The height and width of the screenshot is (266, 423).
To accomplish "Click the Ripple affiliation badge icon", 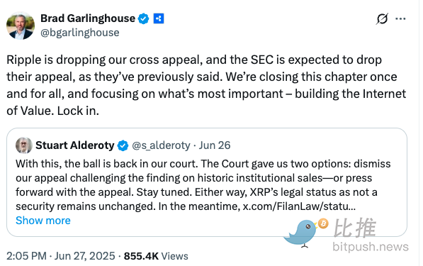I will pyautogui.click(x=159, y=18).
